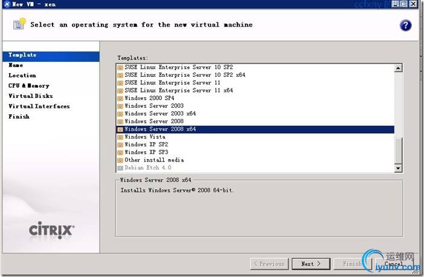Close the New VM window
424x277 pixels.
[413, 4]
